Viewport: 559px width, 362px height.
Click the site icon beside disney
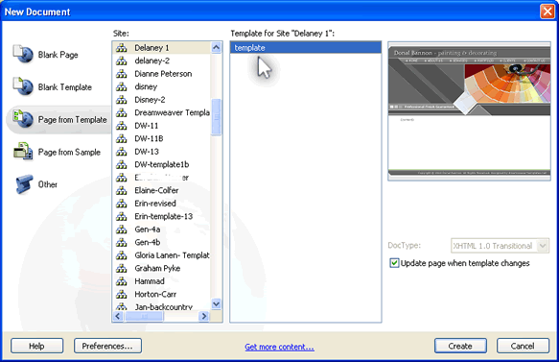tap(122, 86)
